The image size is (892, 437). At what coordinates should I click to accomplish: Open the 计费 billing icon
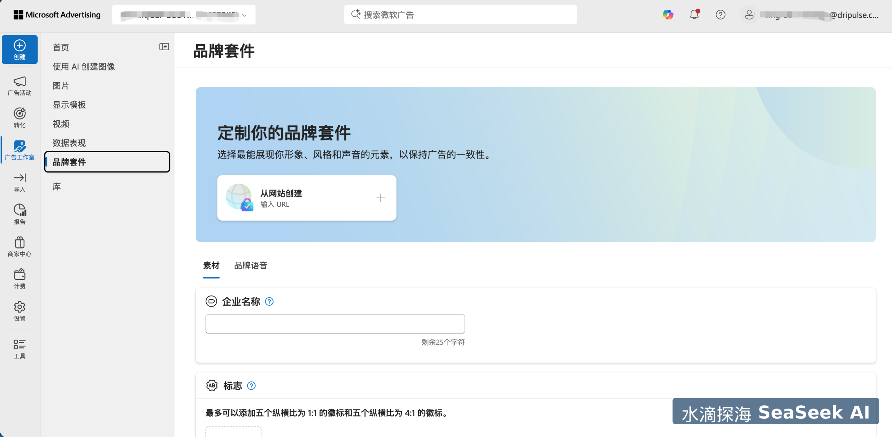[20, 278]
